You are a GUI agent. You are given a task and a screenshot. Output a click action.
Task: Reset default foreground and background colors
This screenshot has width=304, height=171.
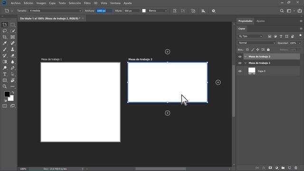(x=5, y=100)
